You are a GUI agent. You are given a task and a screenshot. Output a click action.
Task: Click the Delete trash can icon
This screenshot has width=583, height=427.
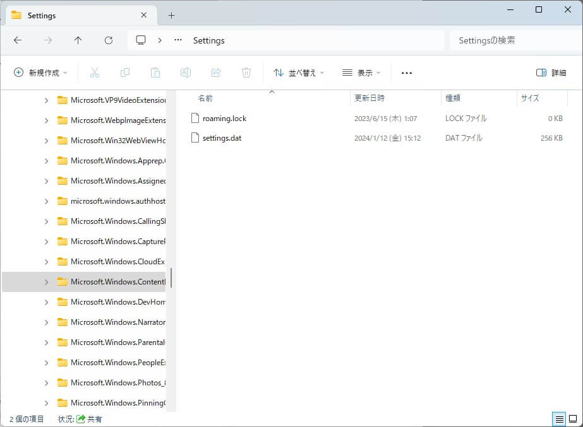click(246, 73)
